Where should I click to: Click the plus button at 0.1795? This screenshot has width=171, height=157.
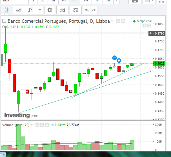[151, 33]
